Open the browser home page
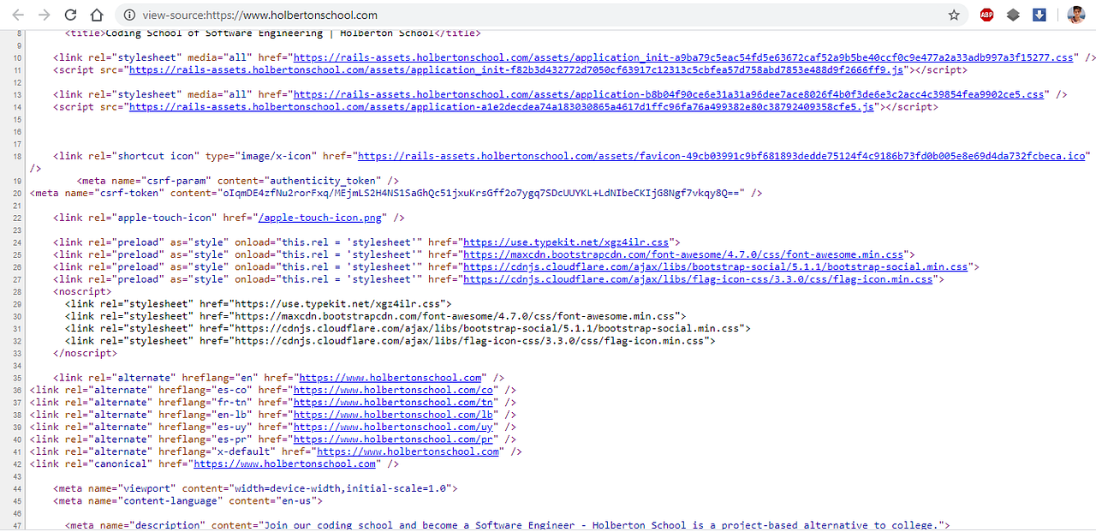This screenshot has height=532, width=1096. (x=95, y=15)
